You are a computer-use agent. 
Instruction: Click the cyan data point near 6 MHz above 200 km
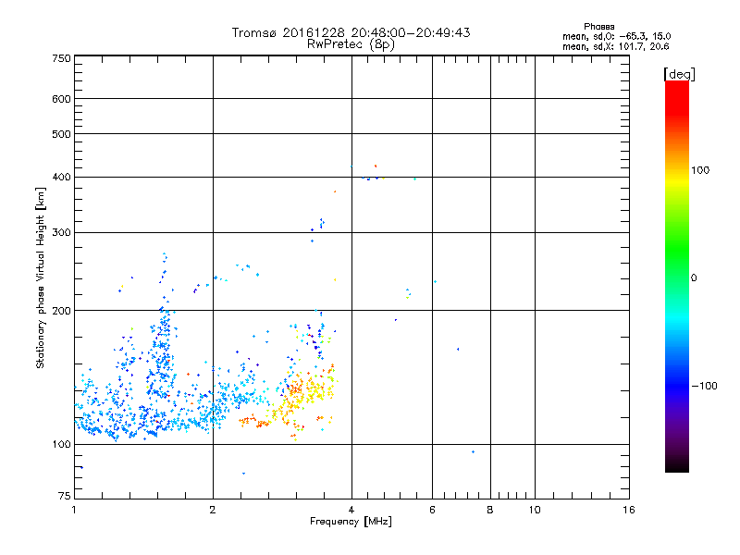click(x=435, y=282)
